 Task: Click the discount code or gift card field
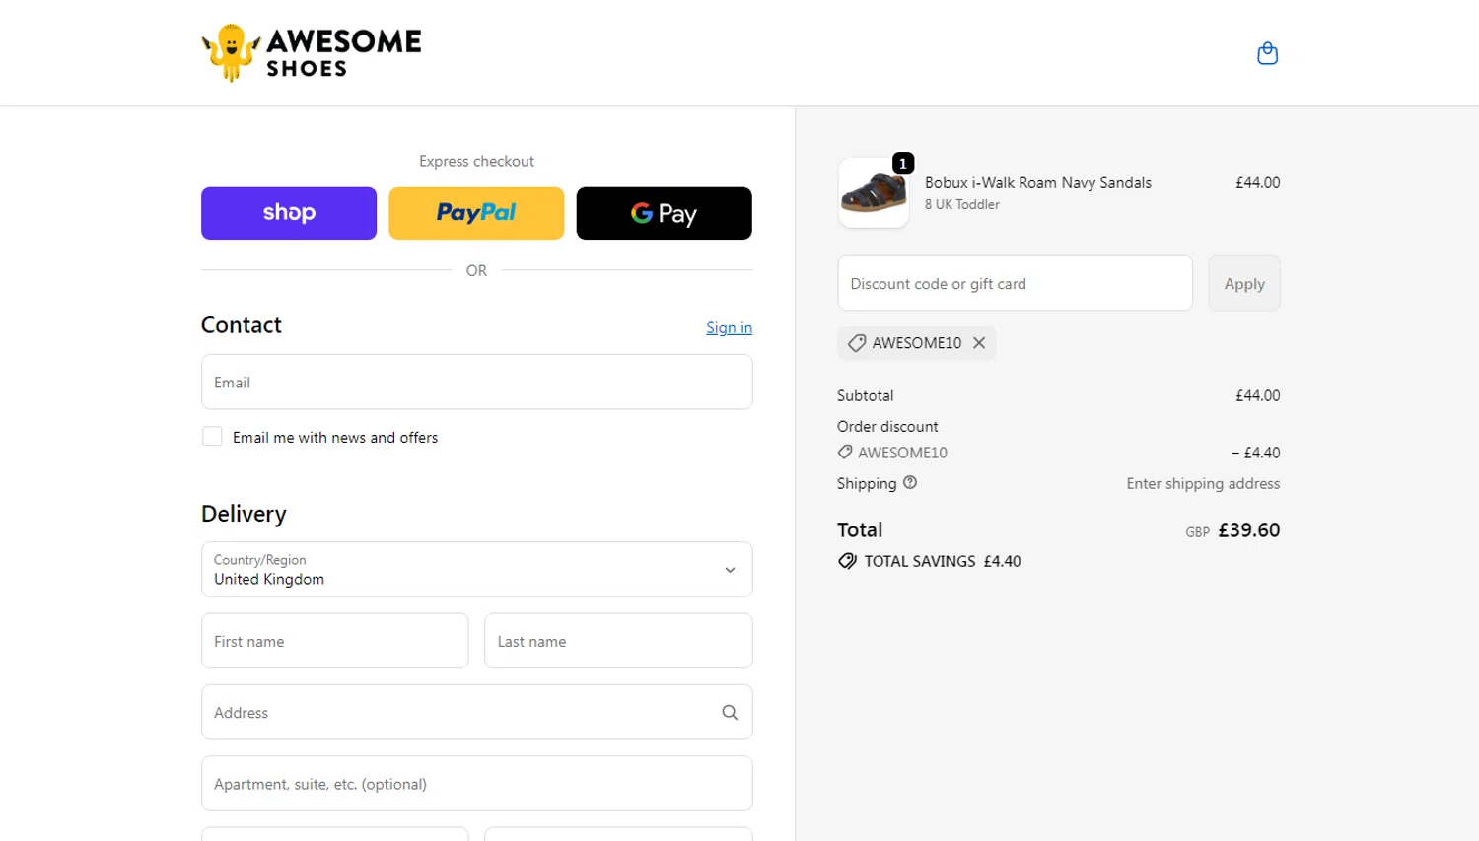(1015, 284)
